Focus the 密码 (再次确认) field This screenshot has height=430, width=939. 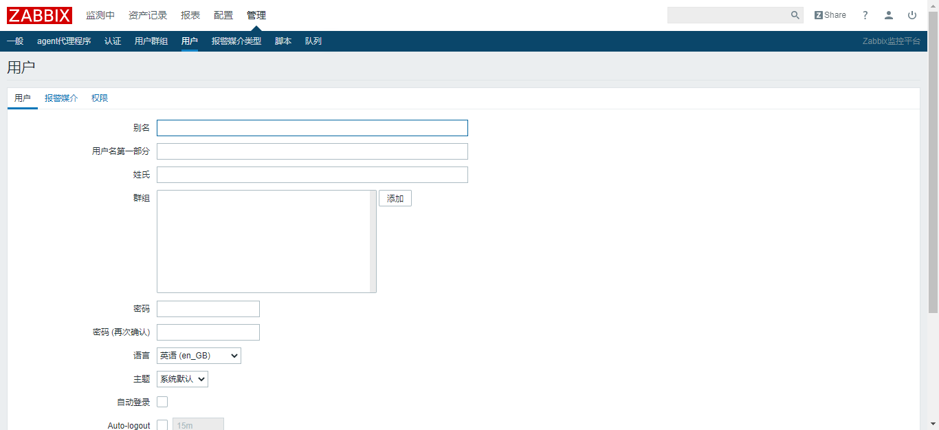(208, 332)
